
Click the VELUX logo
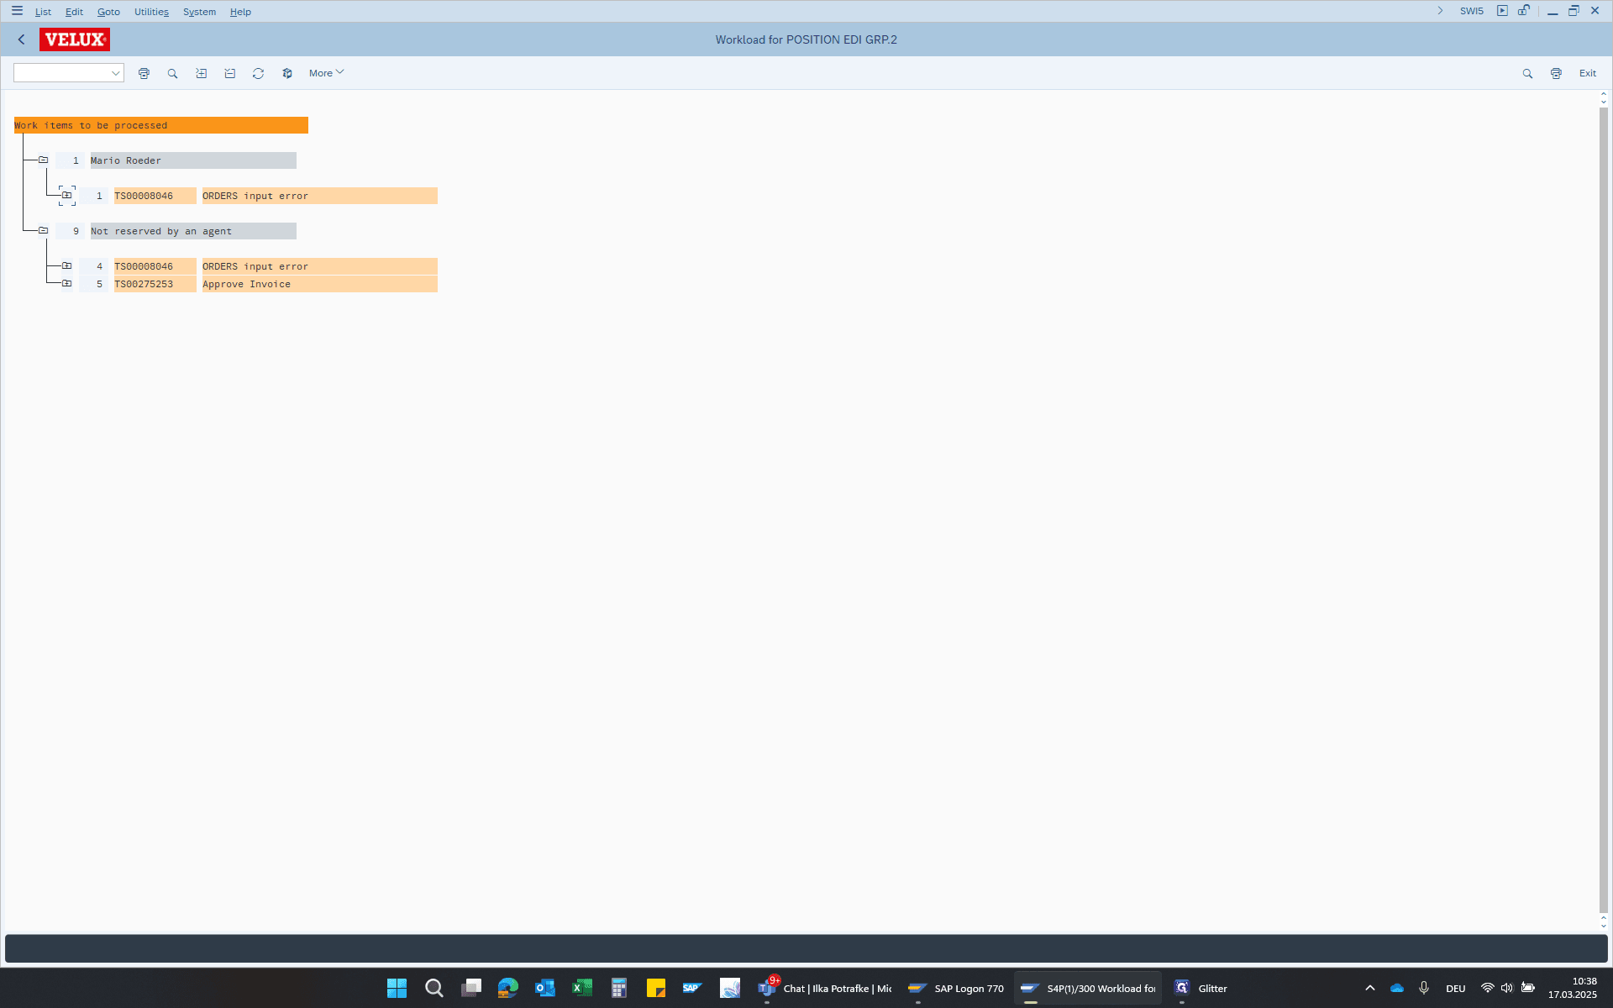pos(75,39)
